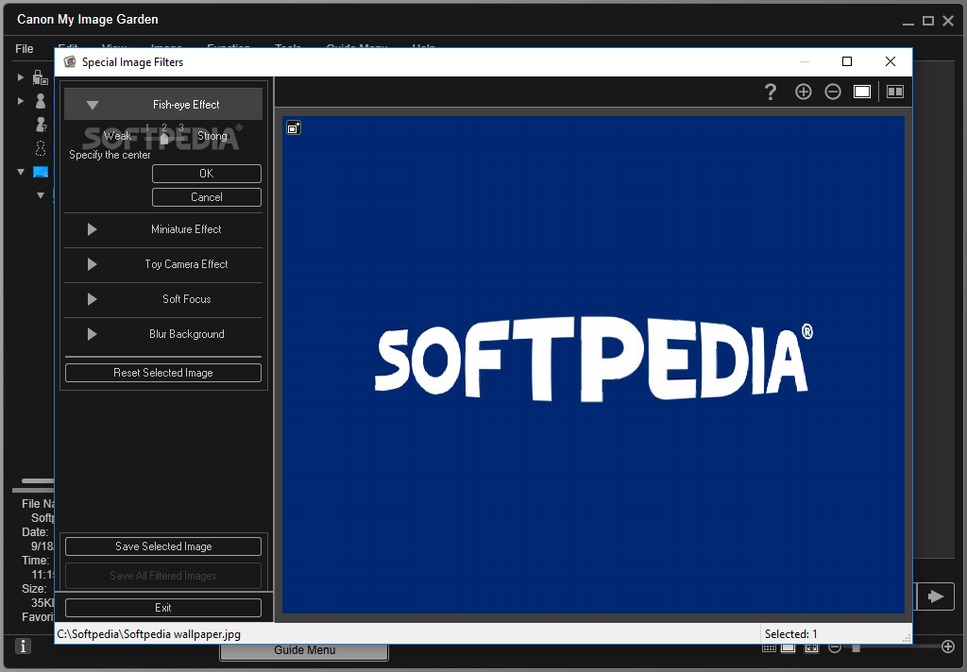Open the File menu in main window
The height and width of the screenshot is (672, 967).
click(x=24, y=49)
